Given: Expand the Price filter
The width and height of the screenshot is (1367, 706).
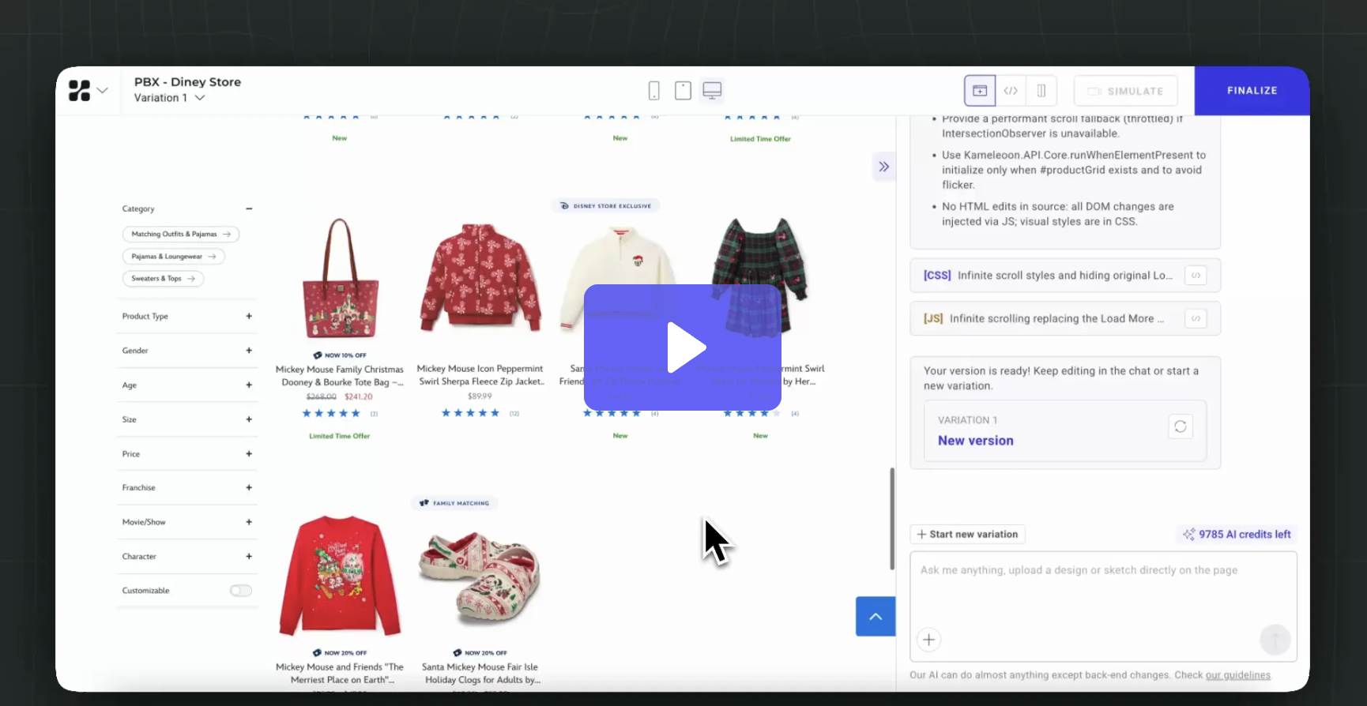Looking at the screenshot, I should point(249,454).
